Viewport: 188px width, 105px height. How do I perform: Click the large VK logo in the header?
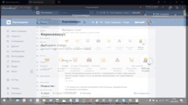click(x=9, y=22)
